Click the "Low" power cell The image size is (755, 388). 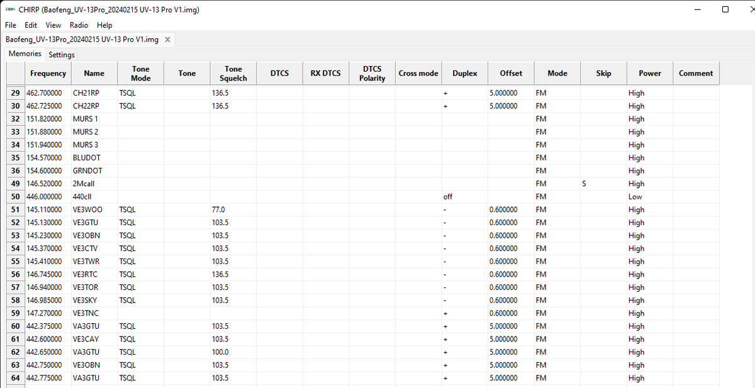[650, 197]
